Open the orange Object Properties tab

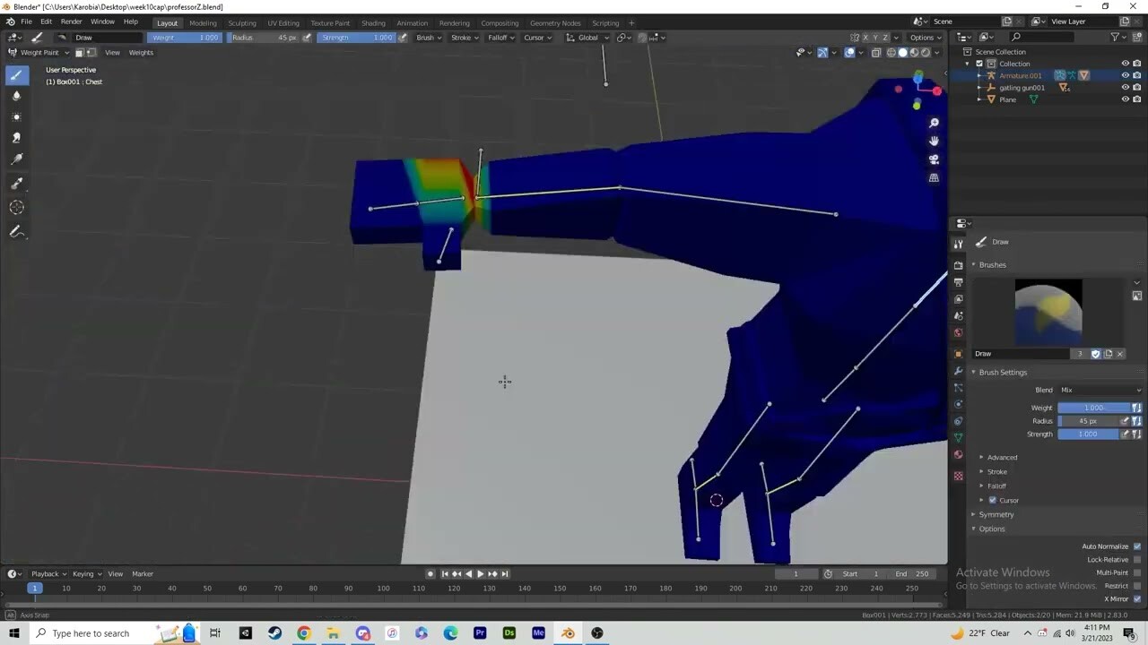point(959,351)
